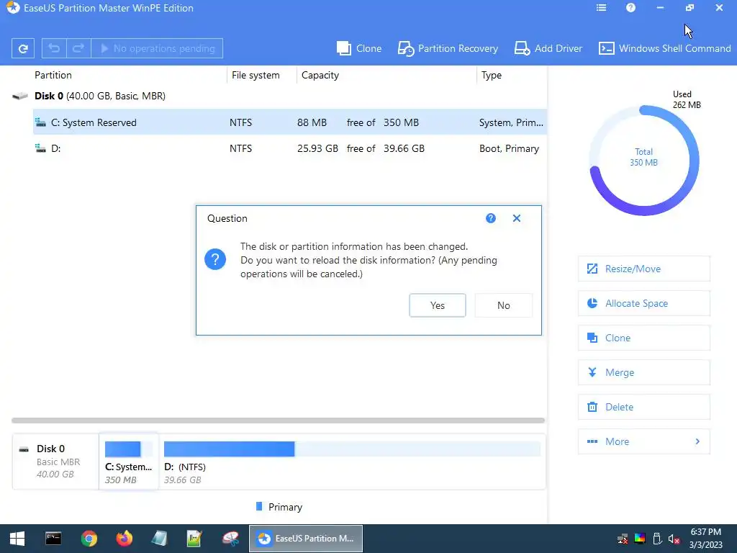The width and height of the screenshot is (737, 553).
Task: Click the Type column header
Action: (491, 75)
